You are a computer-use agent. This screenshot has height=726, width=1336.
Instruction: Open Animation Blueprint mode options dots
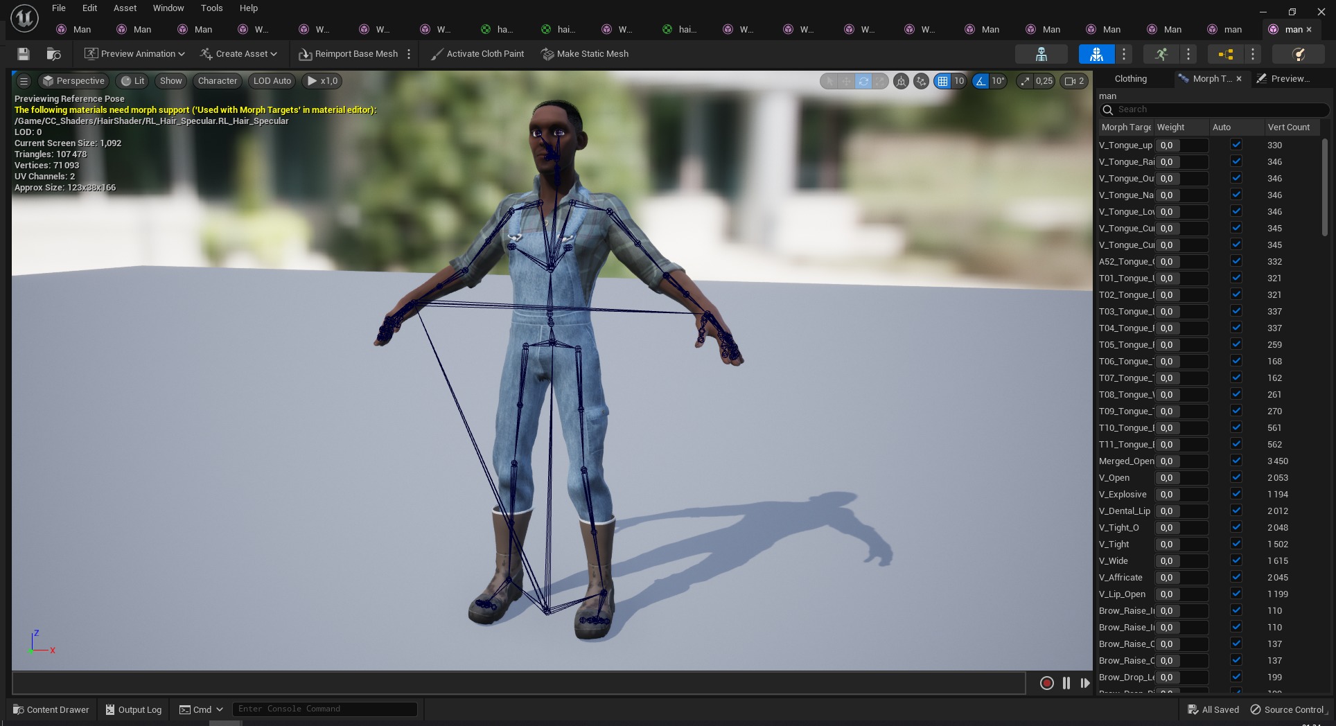(1252, 54)
